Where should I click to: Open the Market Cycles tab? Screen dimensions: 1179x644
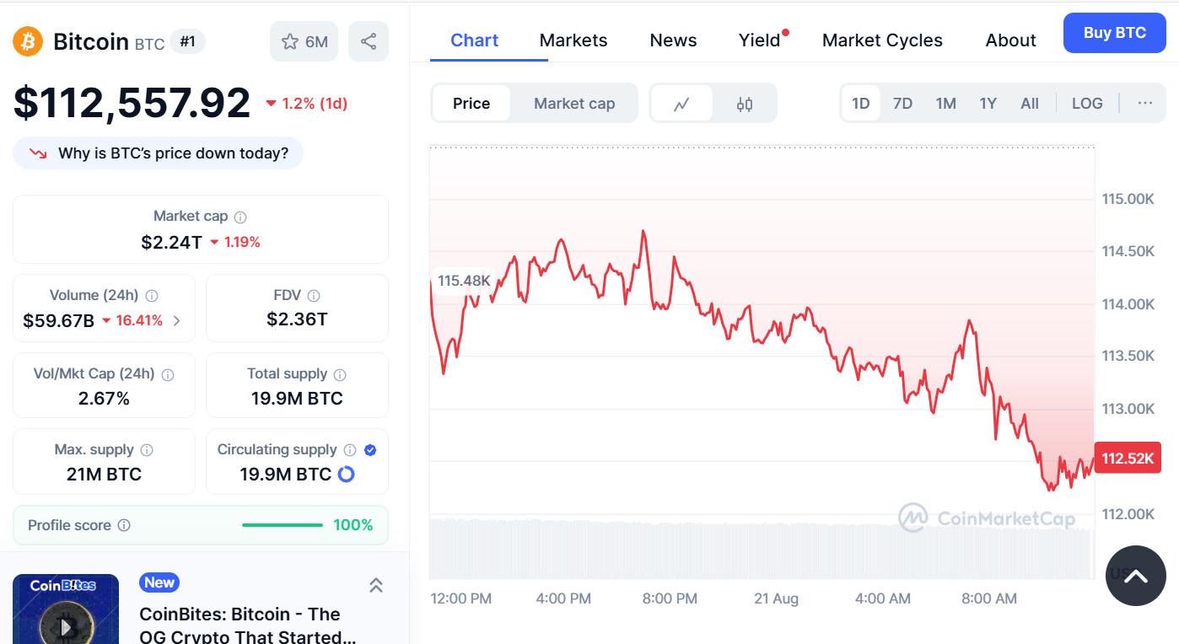(x=882, y=40)
